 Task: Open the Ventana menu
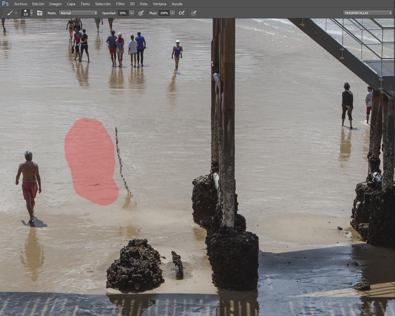point(159,4)
